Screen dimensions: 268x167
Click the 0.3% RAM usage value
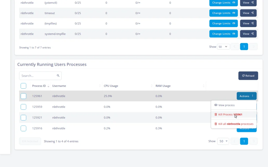pyautogui.click(x=159, y=128)
